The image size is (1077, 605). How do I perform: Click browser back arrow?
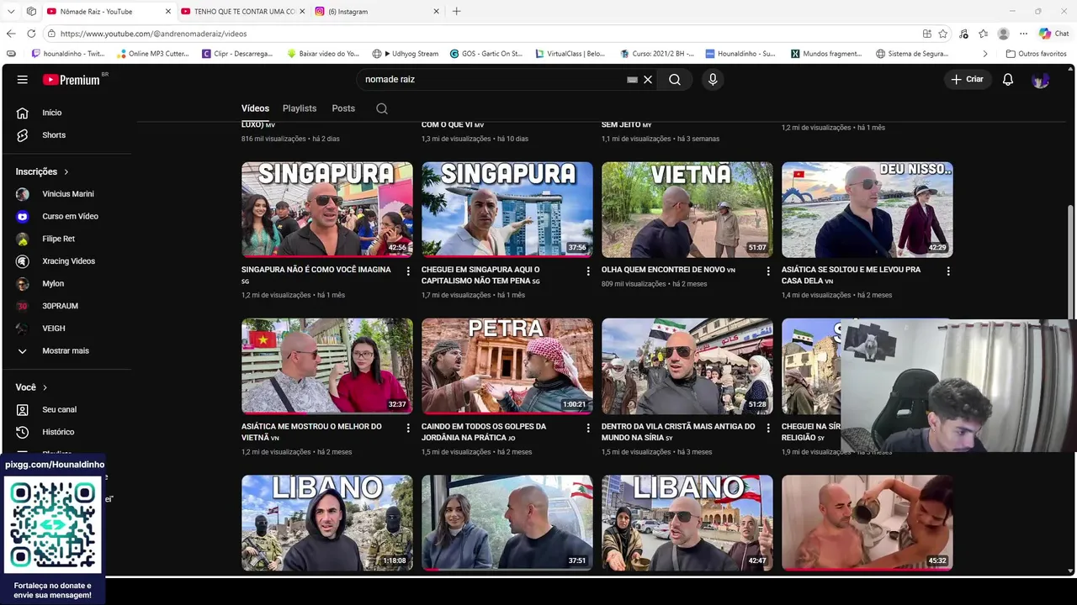pyautogui.click(x=11, y=34)
